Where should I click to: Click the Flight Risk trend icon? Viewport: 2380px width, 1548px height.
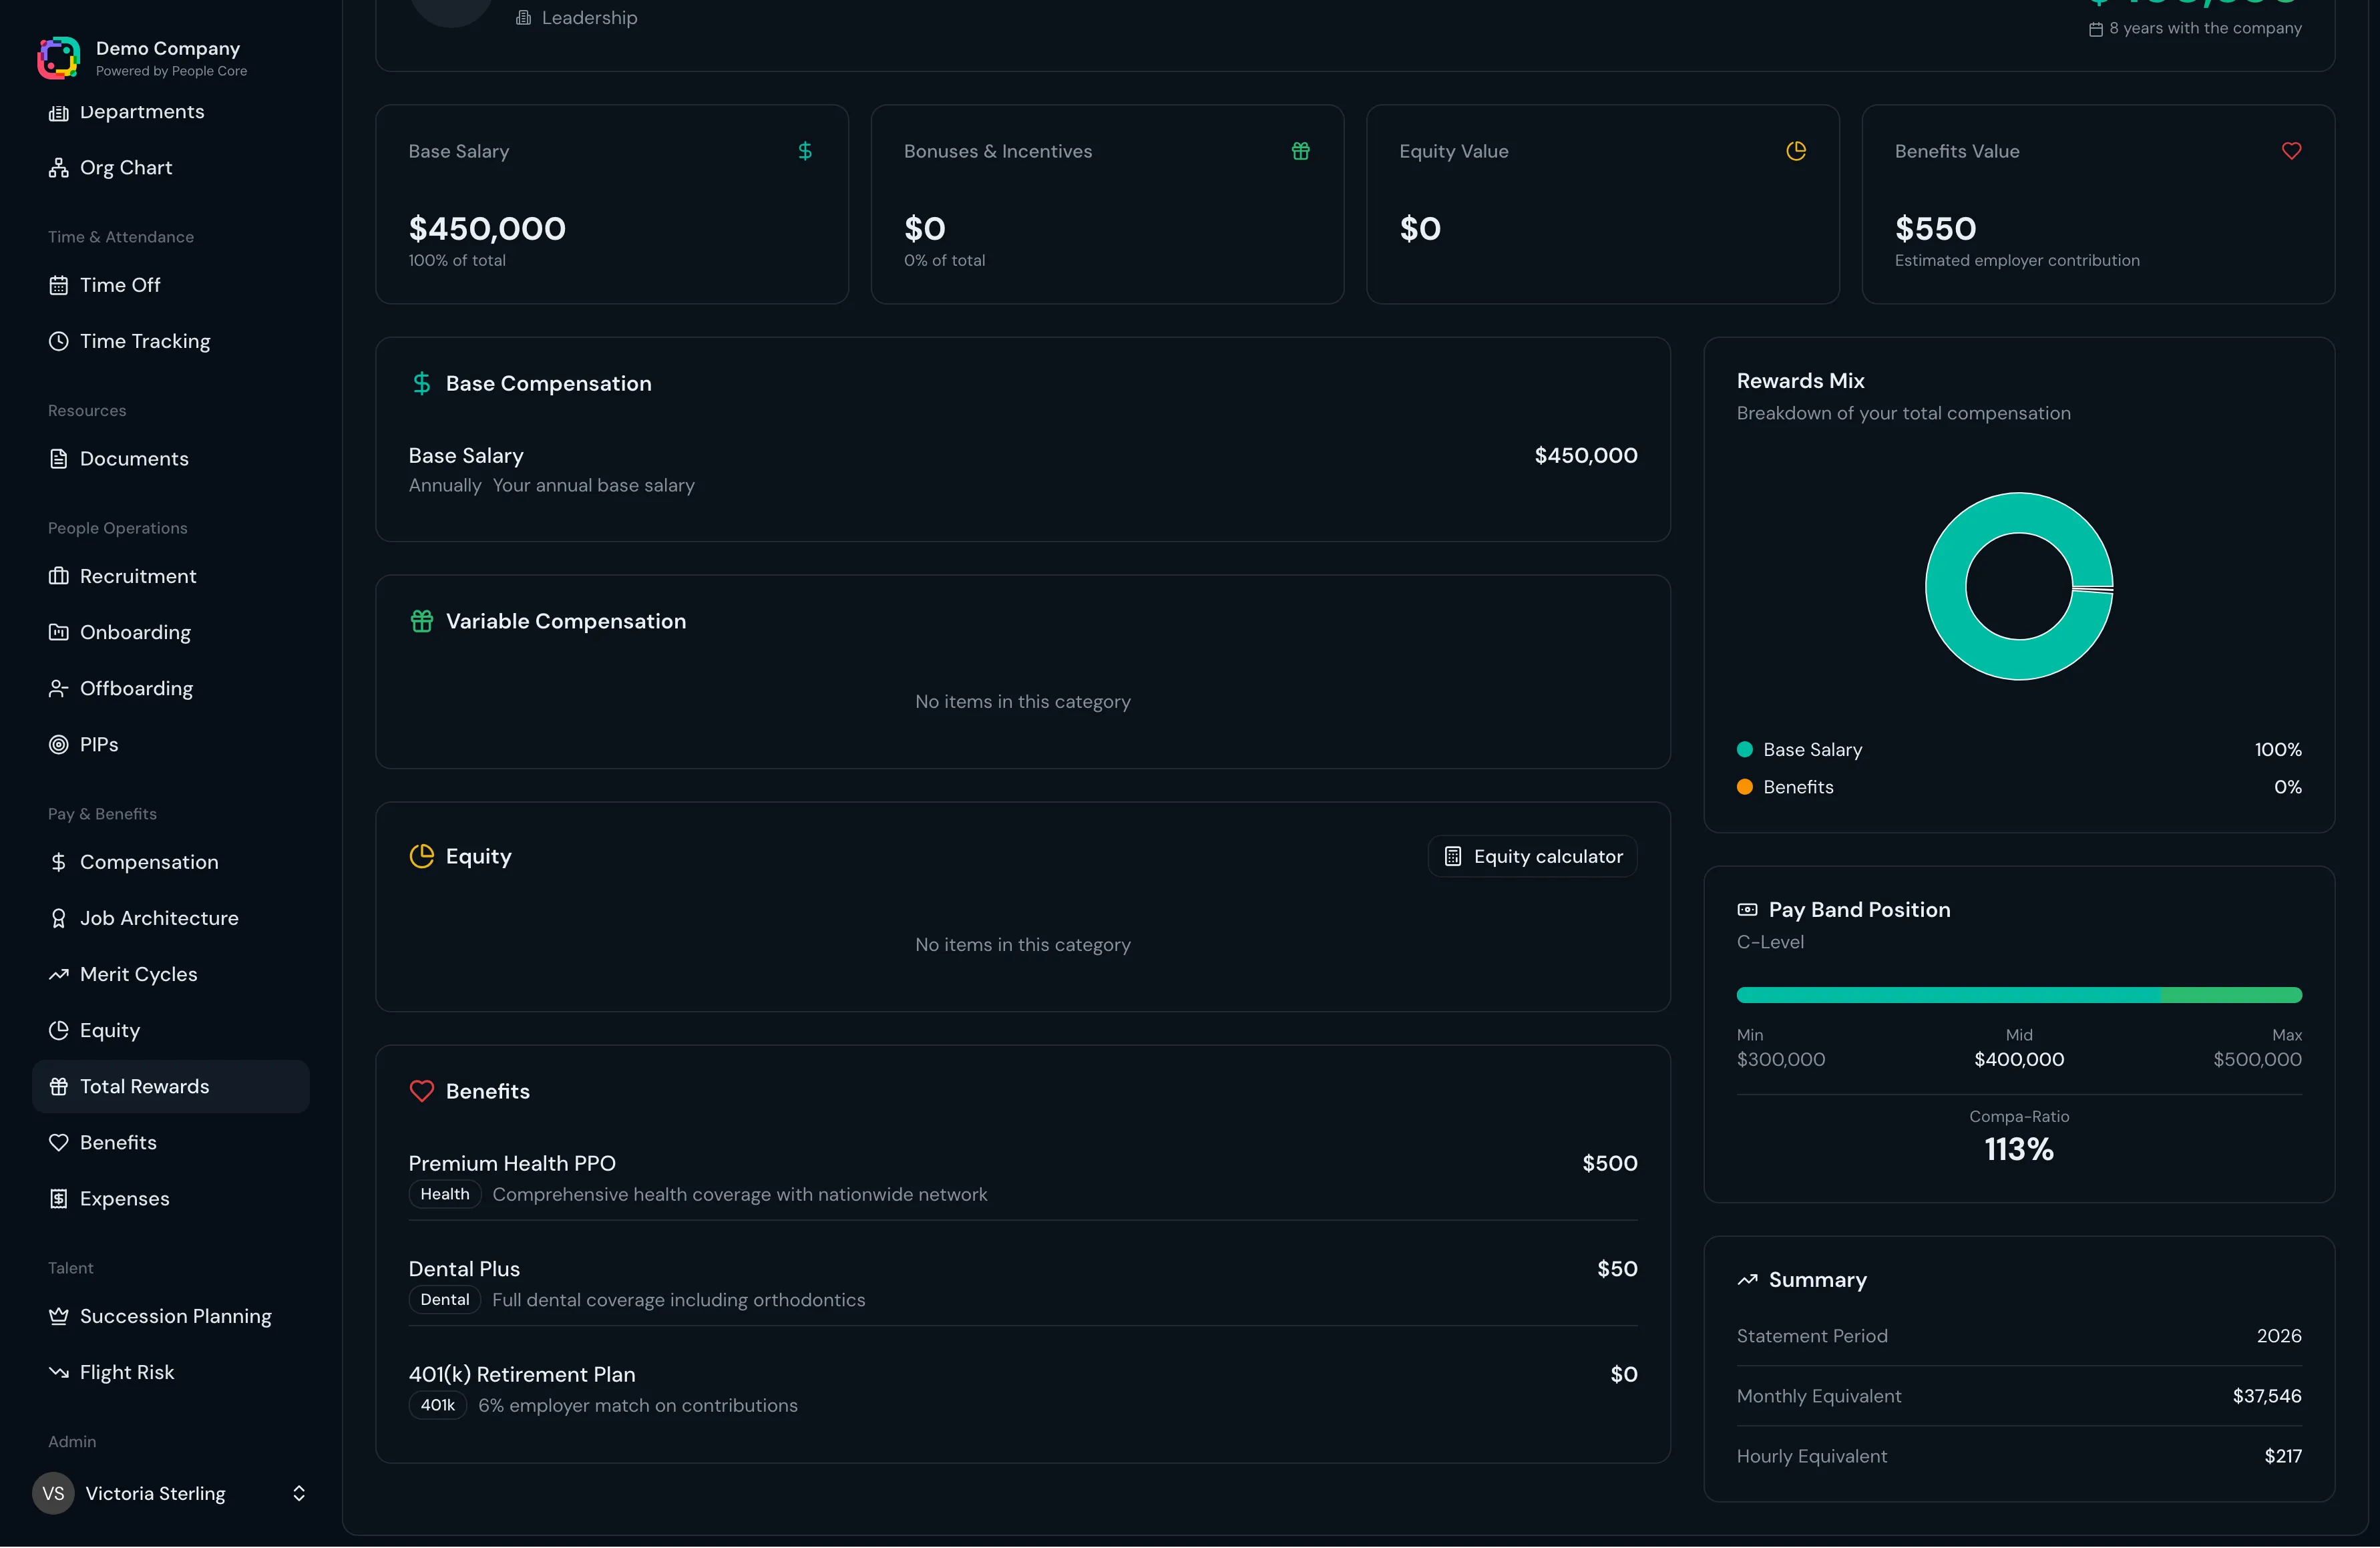click(59, 1372)
